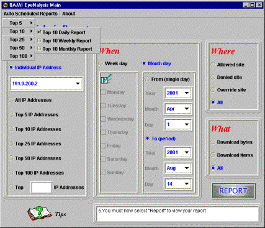Open the To Day 14 dropdown
The height and width of the screenshot is (228, 265).
coord(178,184)
